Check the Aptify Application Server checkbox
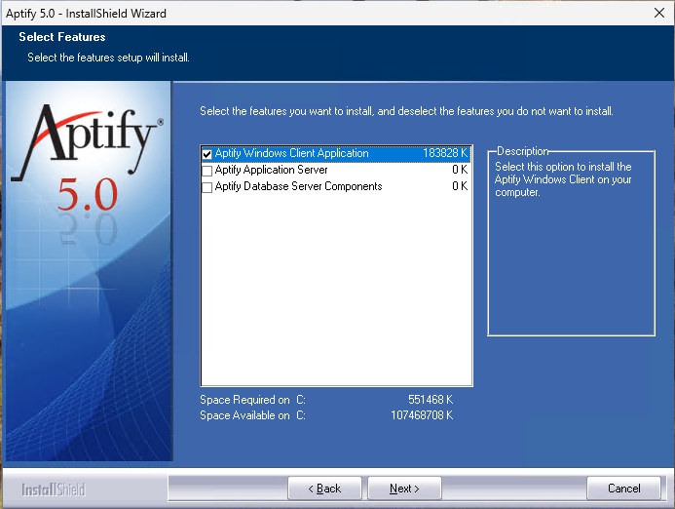The width and height of the screenshot is (675, 509). click(207, 171)
